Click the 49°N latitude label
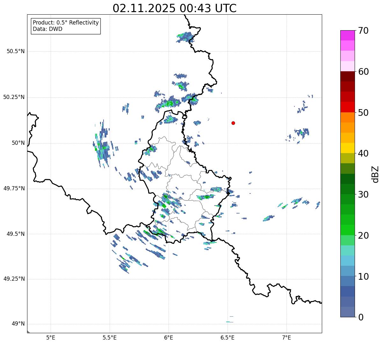Viewport: 383px width, 344px height. click(18, 324)
